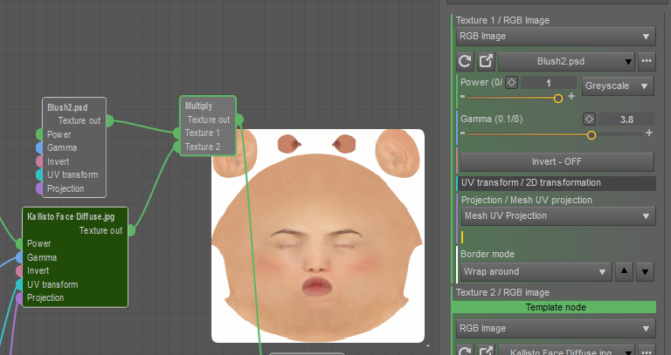Click the Power pin on Blush2.psd node
671x355 pixels.
pos(39,134)
